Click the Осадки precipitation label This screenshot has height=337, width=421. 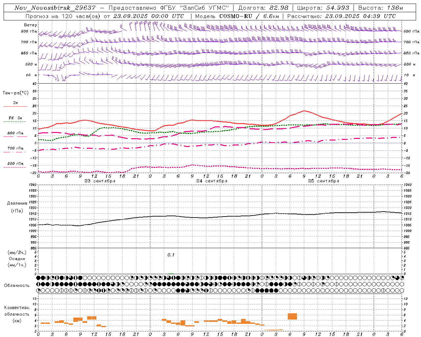click(x=17, y=259)
